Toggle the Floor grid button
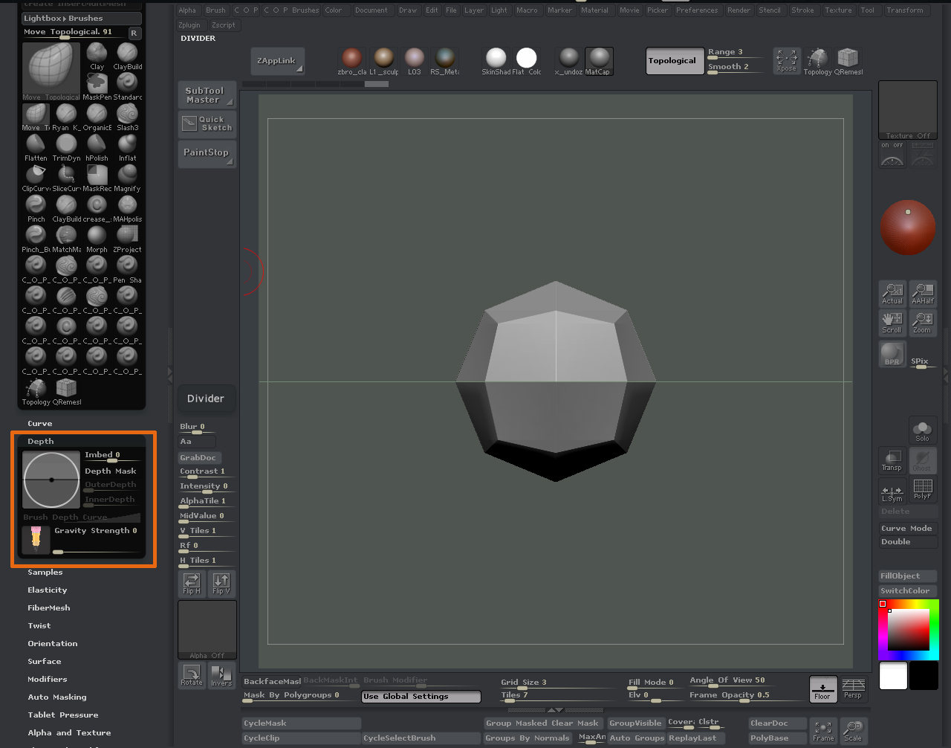 tap(822, 689)
